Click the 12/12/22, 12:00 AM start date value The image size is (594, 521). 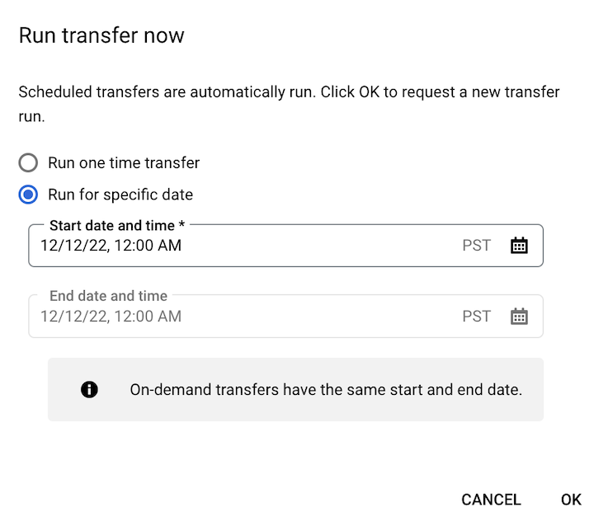point(111,246)
